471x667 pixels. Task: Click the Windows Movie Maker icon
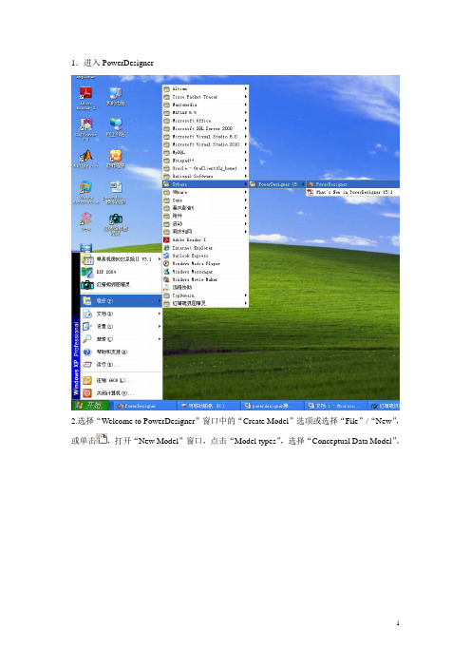pos(166,279)
